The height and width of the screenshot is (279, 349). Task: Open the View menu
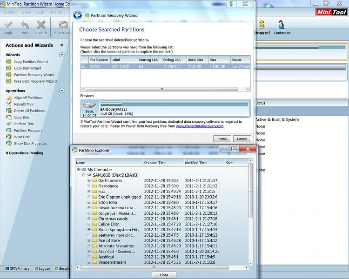coord(26,12)
